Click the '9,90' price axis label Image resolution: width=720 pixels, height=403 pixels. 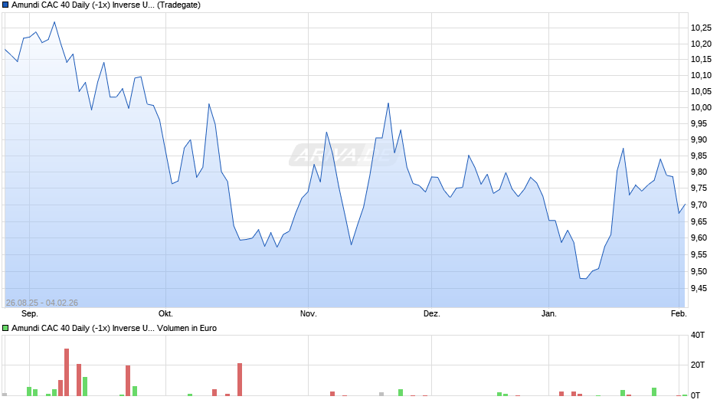click(x=699, y=140)
